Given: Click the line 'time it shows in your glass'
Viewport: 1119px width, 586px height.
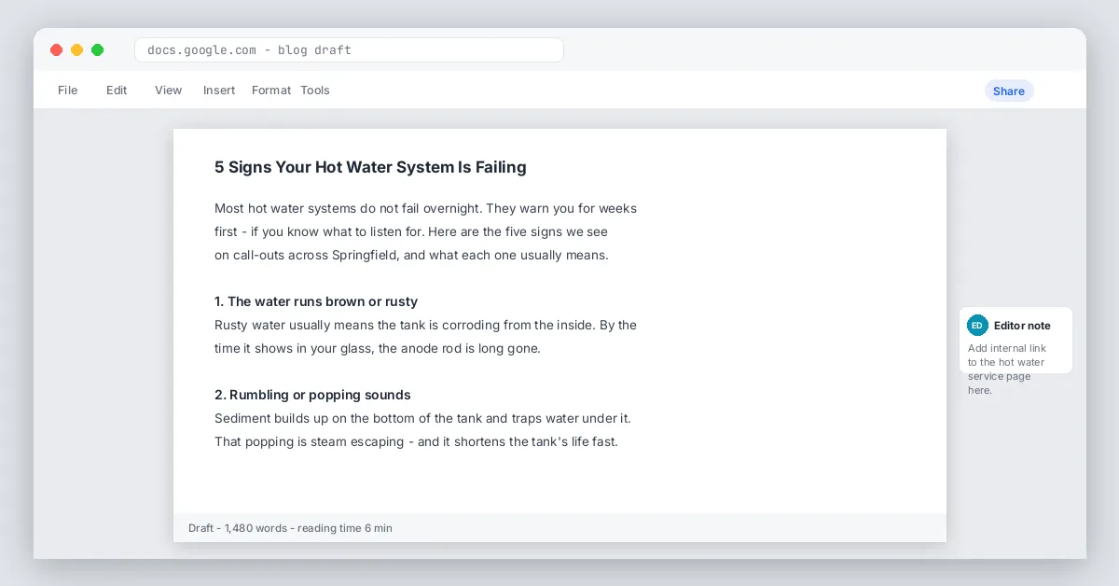Looking at the screenshot, I should point(378,348).
